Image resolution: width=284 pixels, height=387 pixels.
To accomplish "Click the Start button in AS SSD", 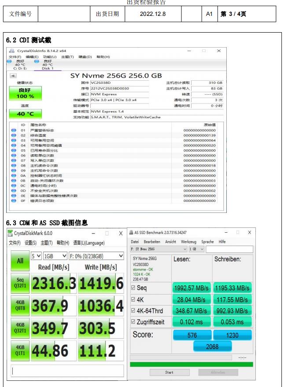I will (x=170, y=372).
